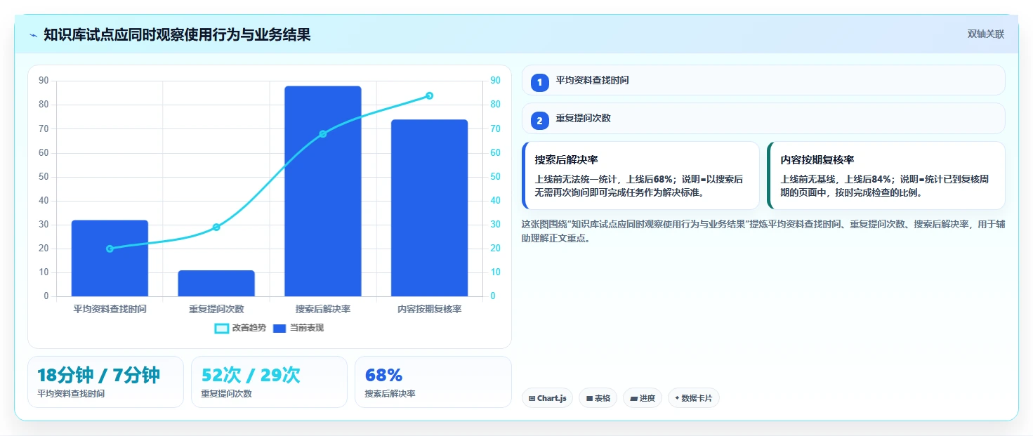The height and width of the screenshot is (436, 1033).
Task: Click x-axis label 平均资料查找时间
Action: (x=110, y=309)
